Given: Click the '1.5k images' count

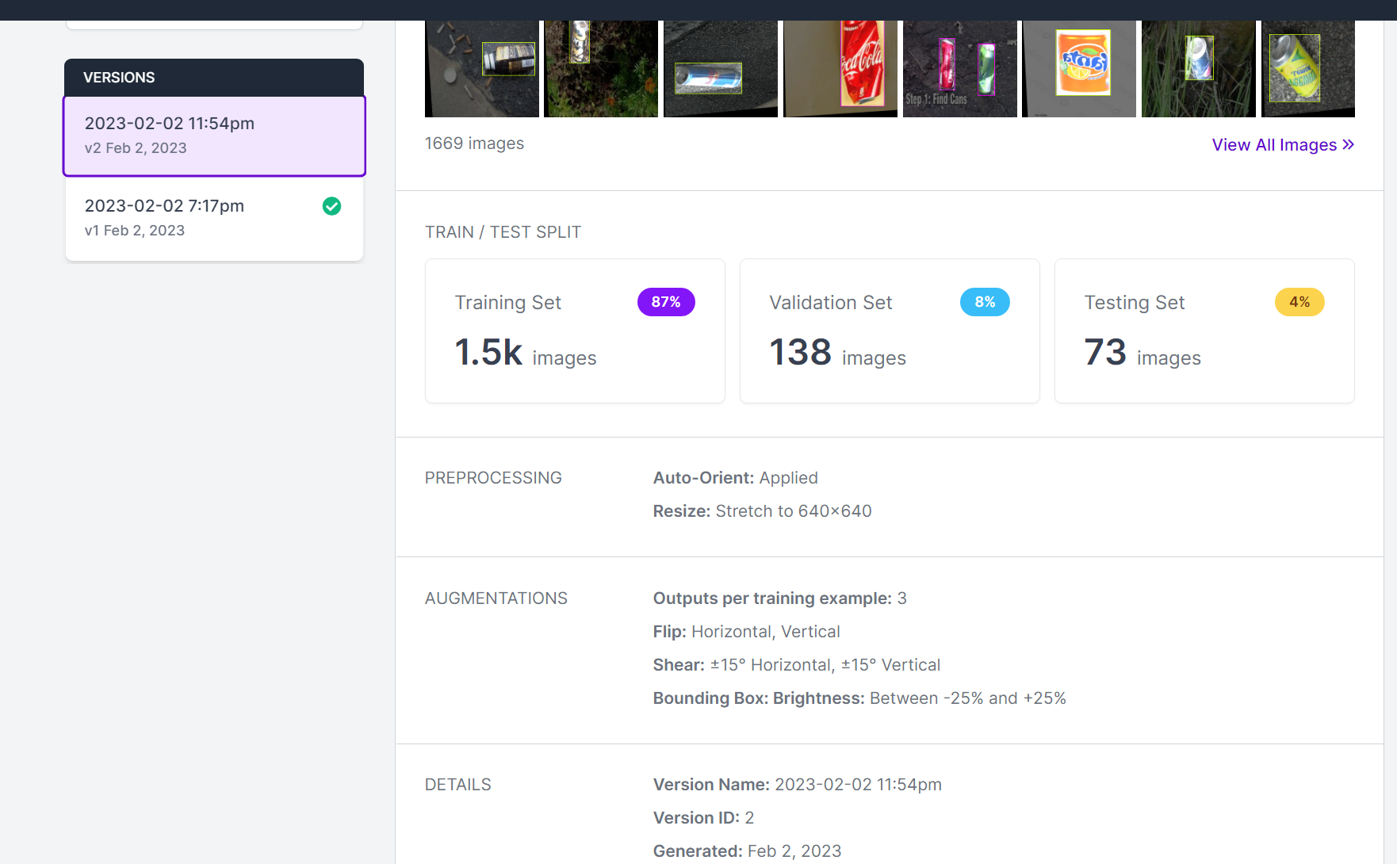Looking at the screenshot, I should coord(526,353).
